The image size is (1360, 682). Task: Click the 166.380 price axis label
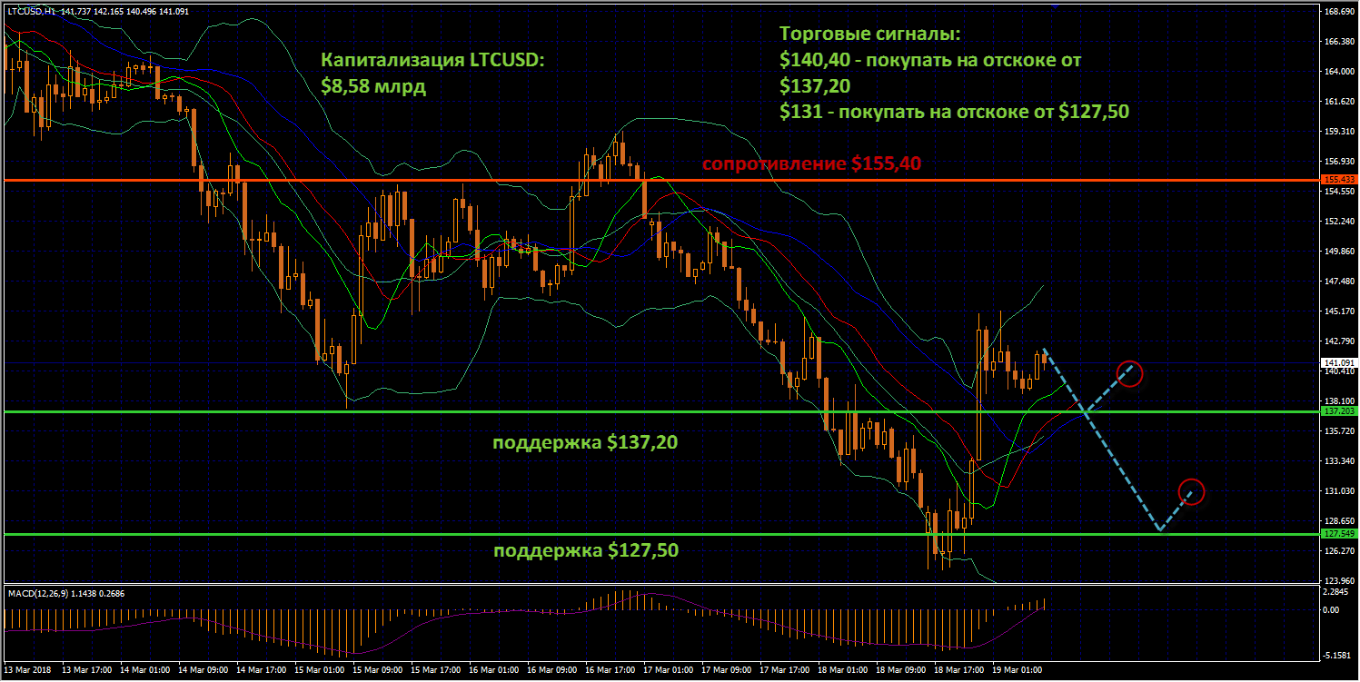pyautogui.click(x=1341, y=42)
